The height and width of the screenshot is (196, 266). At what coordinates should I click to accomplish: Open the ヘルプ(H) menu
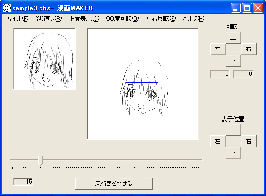tap(194, 19)
